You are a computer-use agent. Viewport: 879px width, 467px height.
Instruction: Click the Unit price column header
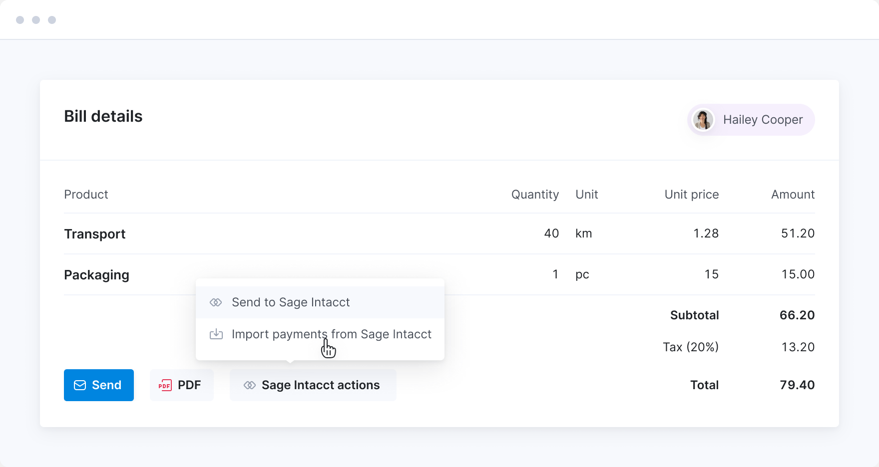tap(691, 195)
